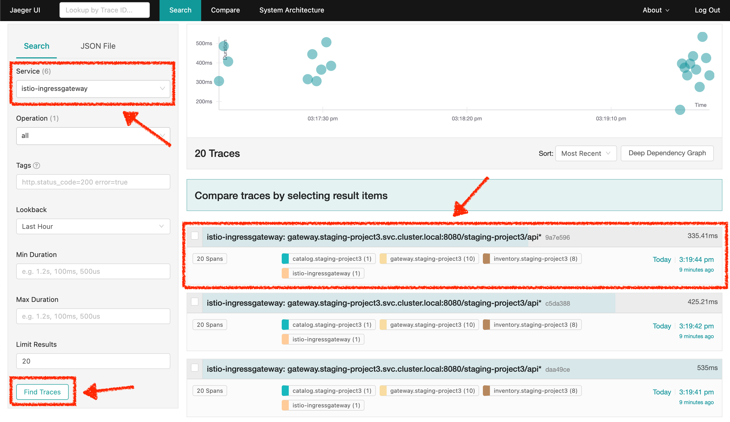This screenshot has width=730, height=422.
Task: Open the Operation dropdown showing all
Action: pyautogui.click(x=93, y=136)
